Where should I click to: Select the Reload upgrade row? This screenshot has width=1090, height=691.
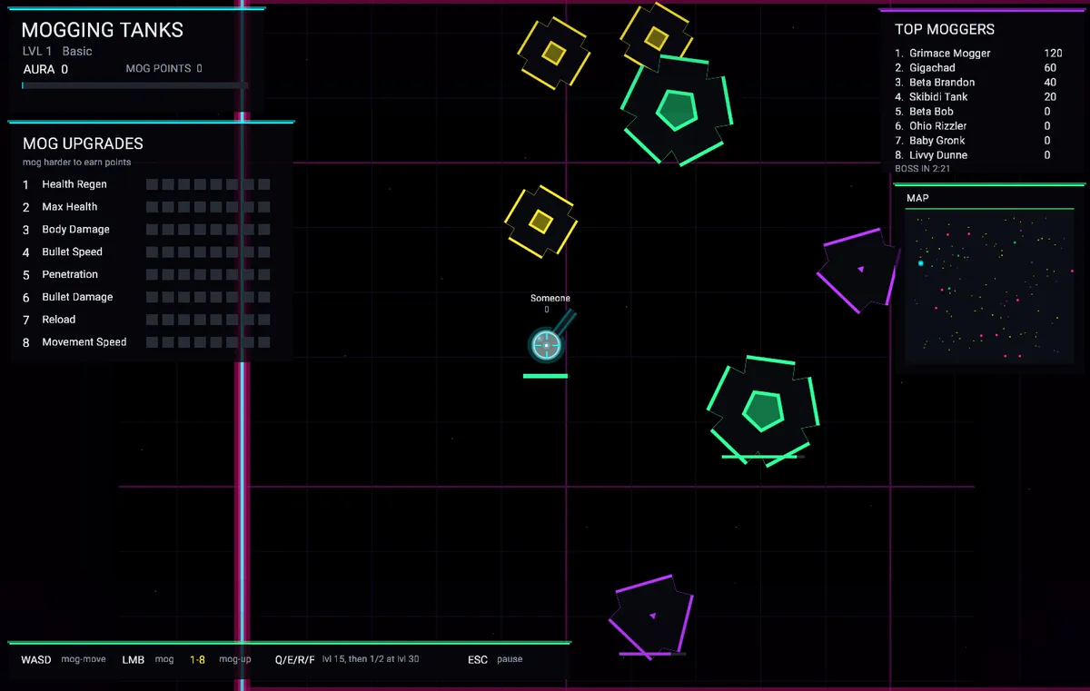pyautogui.click(x=146, y=320)
